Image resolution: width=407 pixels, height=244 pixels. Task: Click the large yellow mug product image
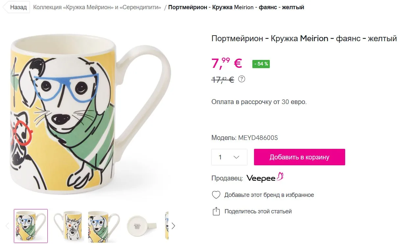(x=90, y=112)
